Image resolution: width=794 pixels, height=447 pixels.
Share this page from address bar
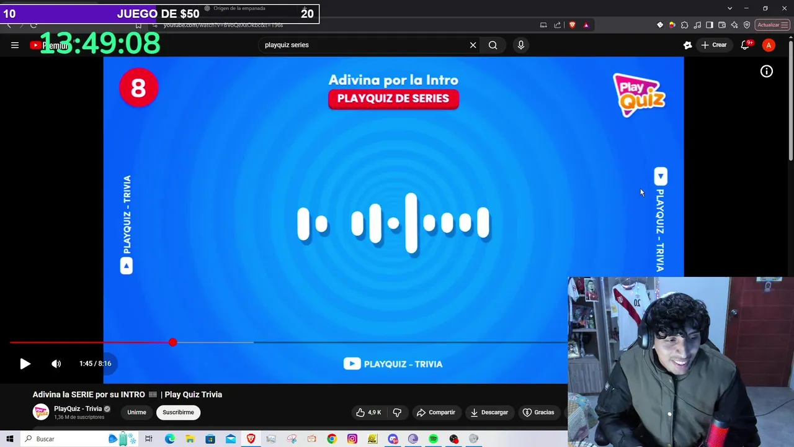(x=557, y=25)
